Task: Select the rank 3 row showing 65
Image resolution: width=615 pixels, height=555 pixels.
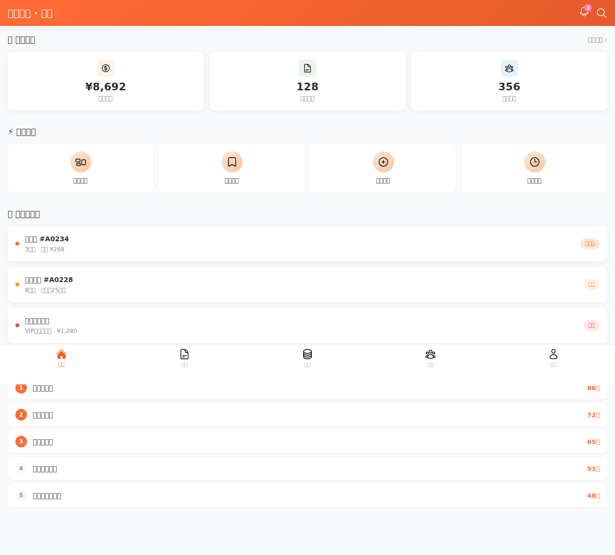Action: [x=307, y=442]
